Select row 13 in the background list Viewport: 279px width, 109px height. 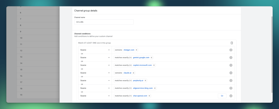(38, 57)
